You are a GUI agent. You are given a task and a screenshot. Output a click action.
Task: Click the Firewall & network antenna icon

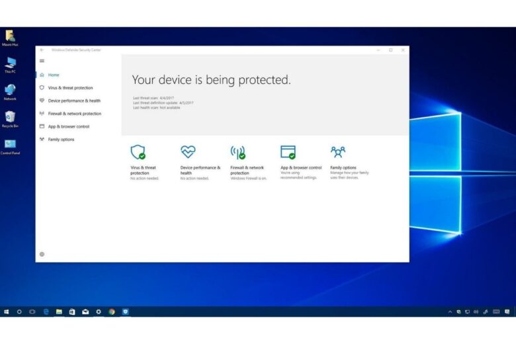238,152
